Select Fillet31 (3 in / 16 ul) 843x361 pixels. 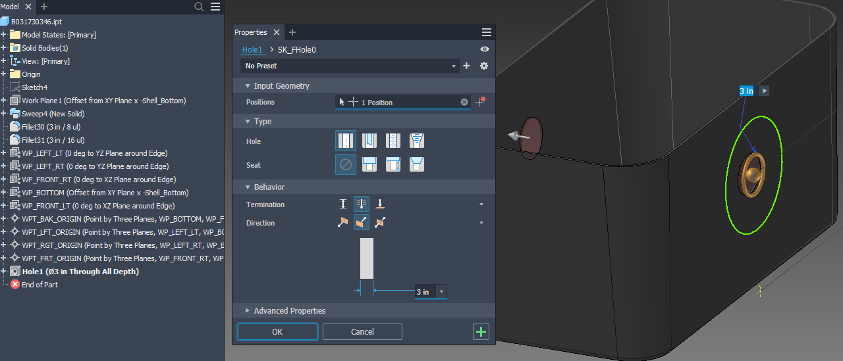53,139
